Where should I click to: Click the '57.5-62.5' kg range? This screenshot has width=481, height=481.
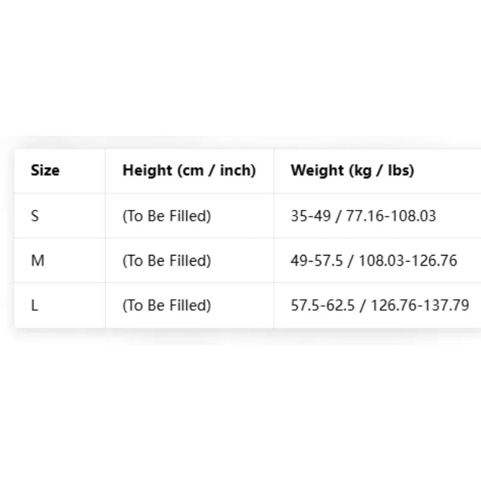(323, 305)
